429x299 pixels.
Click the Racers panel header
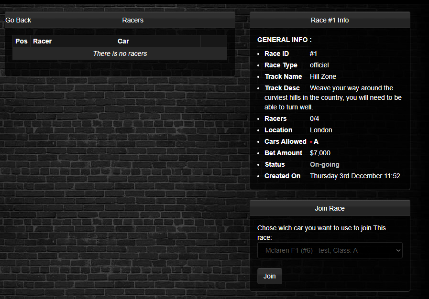(x=132, y=20)
